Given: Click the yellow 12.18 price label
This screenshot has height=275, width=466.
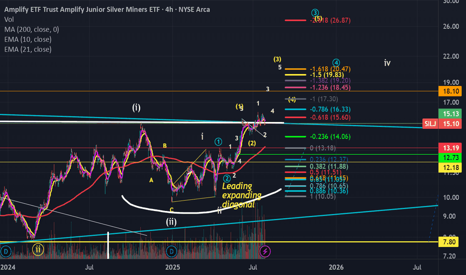Looking at the screenshot, I should (x=450, y=167).
